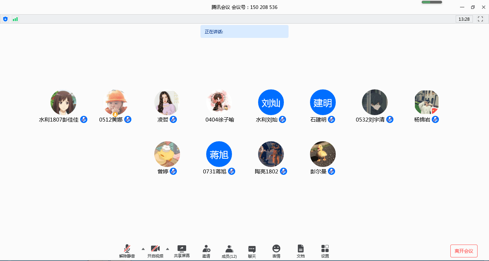The image size is (489, 261).
Task: Open the green network signal status icon
Action: click(15, 19)
